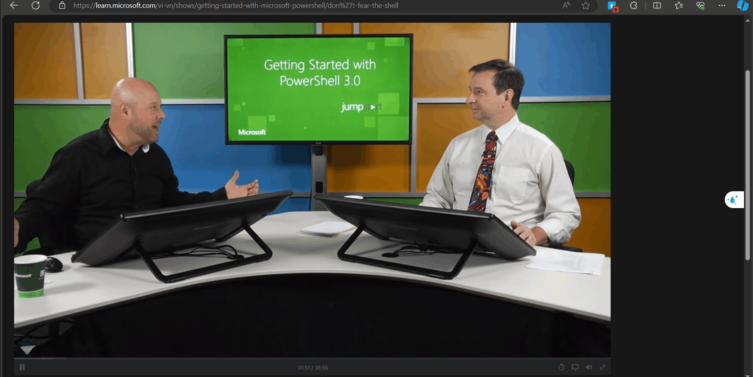The image size is (753, 377).
Task: Click the video timestamp 01:51 / 38:56
Action: click(x=313, y=368)
